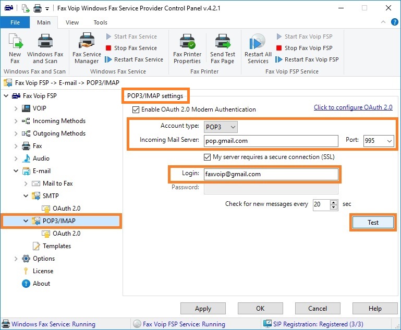Screen dimensions: 401x330
Task: Switch to the Main tab
Action: [44, 22]
